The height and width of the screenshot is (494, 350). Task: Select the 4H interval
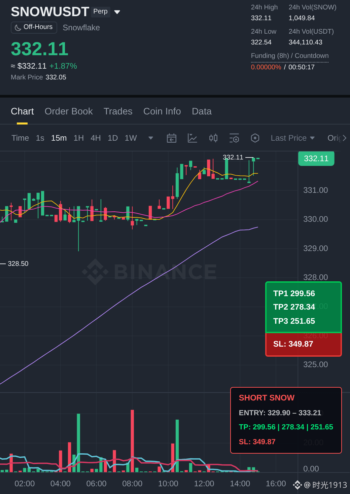[x=96, y=138]
